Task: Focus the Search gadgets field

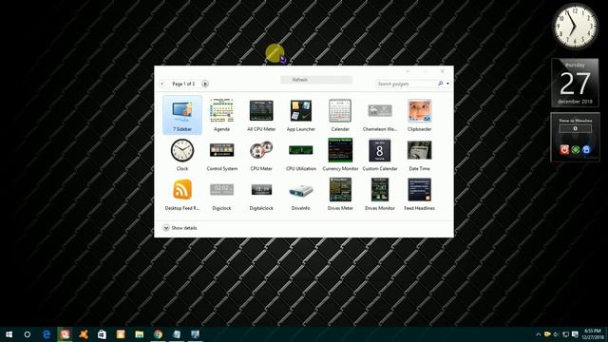Action: tap(406, 84)
